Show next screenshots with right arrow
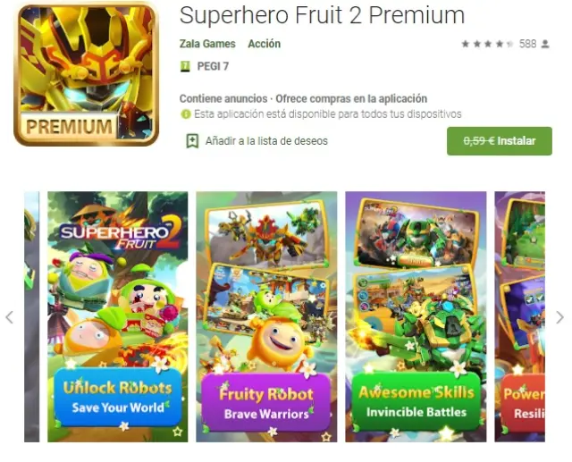 pos(560,317)
